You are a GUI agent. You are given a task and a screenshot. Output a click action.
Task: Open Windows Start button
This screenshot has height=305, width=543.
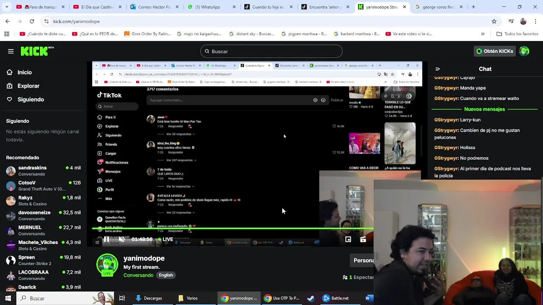tap(8, 298)
